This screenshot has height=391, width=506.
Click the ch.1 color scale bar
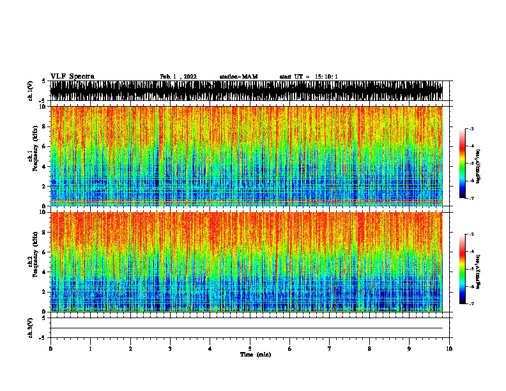463,164
